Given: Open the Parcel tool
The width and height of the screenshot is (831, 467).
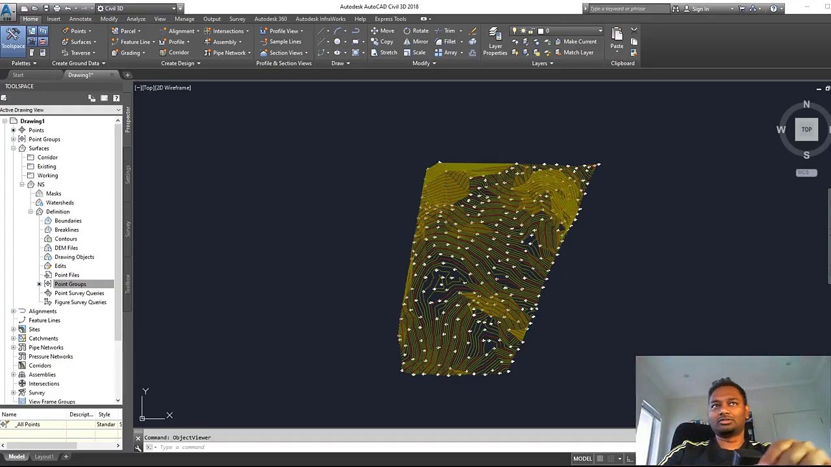Looking at the screenshot, I should coord(127,31).
